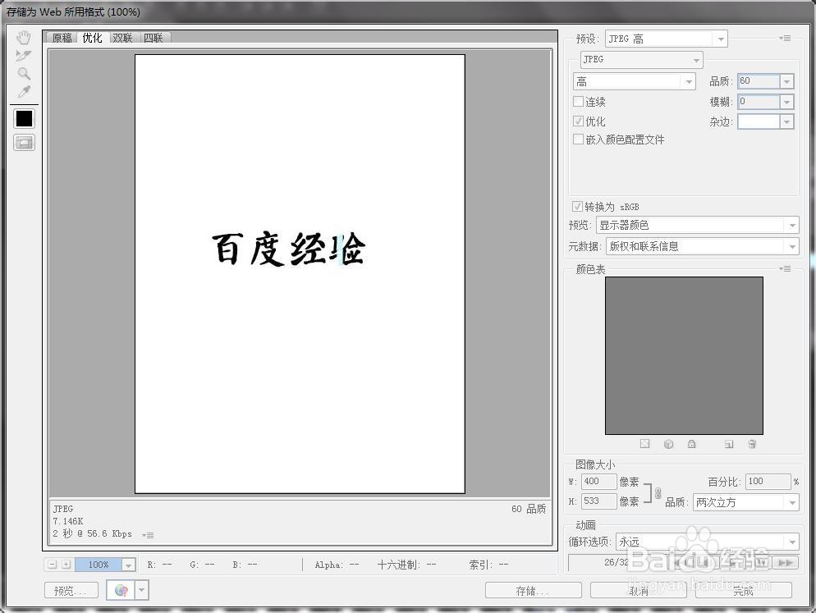This screenshot has width=816, height=613.
Task: Check the 嵌入颜色配置文件 option
Action: click(579, 139)
